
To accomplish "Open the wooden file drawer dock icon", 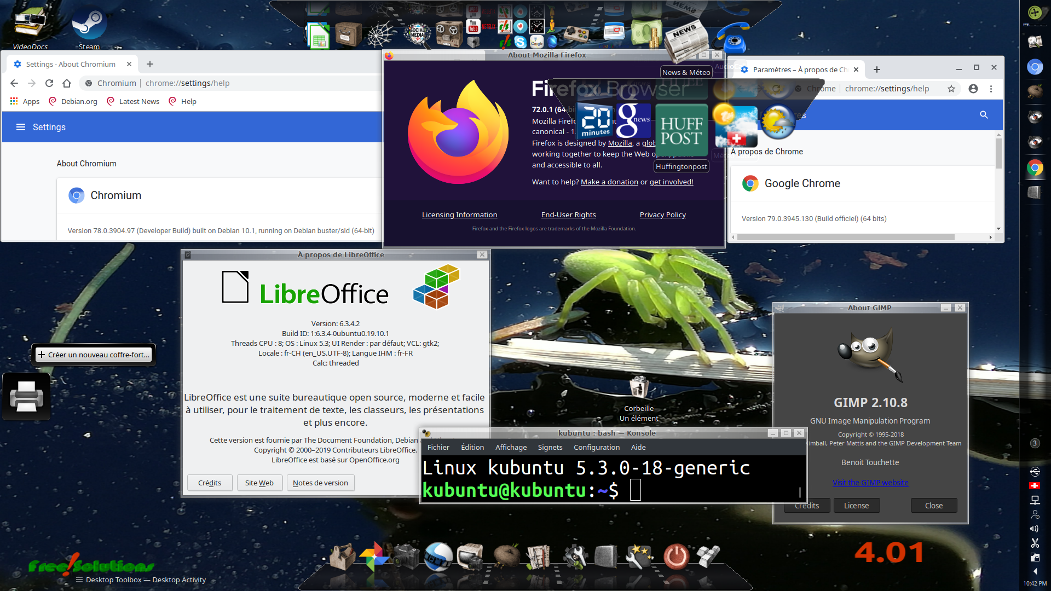I will [348, 34].
